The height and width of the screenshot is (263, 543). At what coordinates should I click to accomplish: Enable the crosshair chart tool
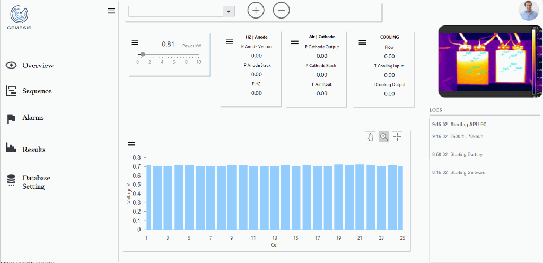(397, 137)
